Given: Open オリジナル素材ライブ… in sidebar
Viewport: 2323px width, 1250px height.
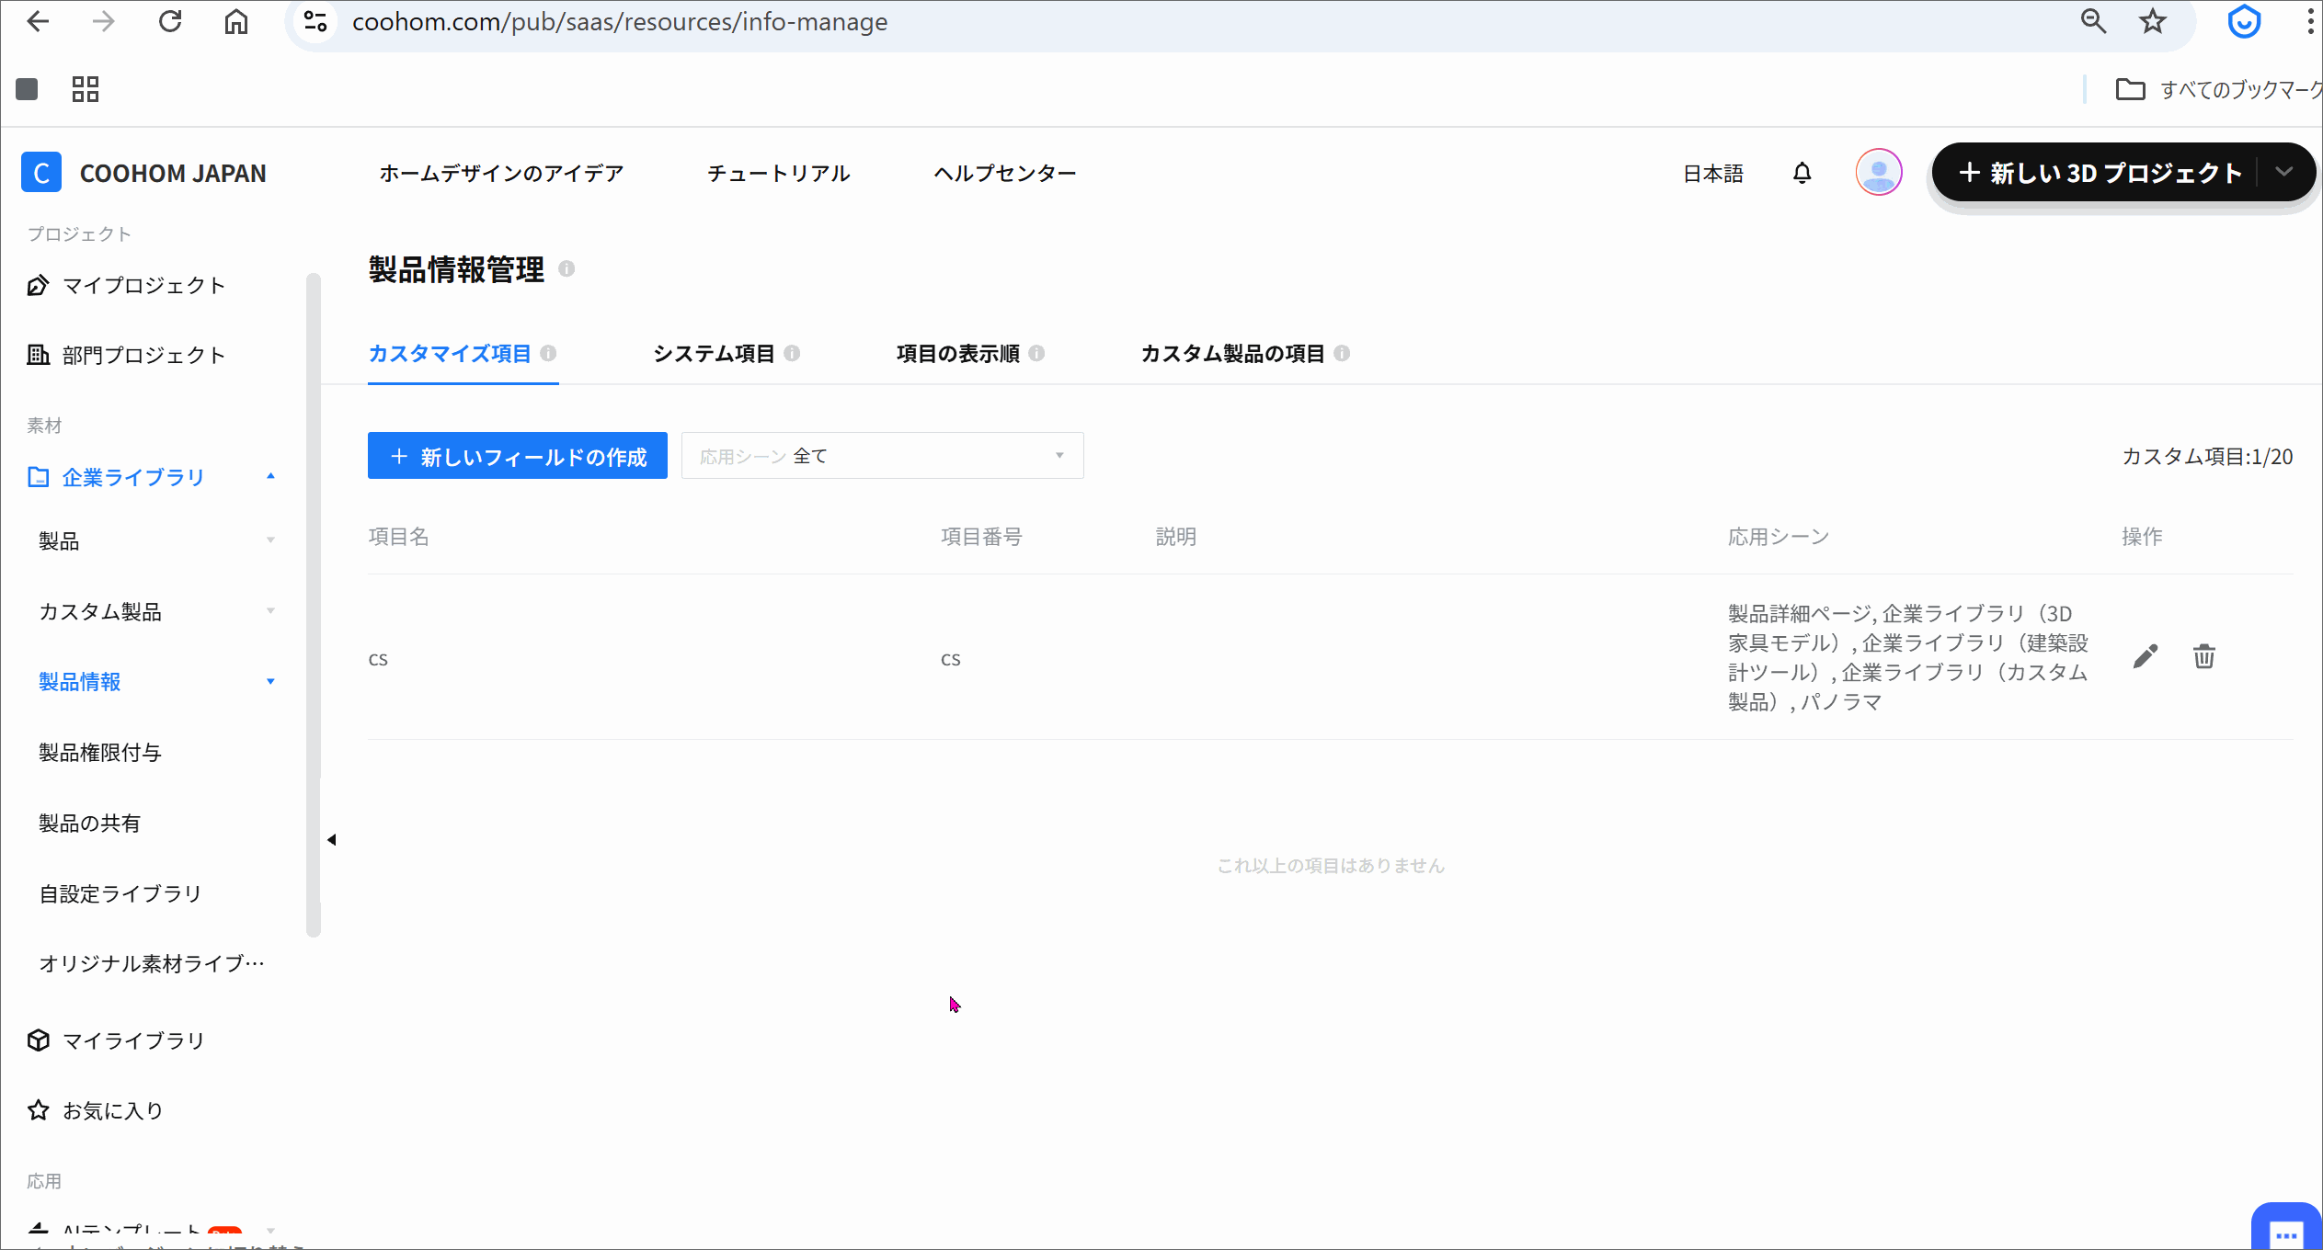Looking at the screenshot, I should (x=152, y=963).
